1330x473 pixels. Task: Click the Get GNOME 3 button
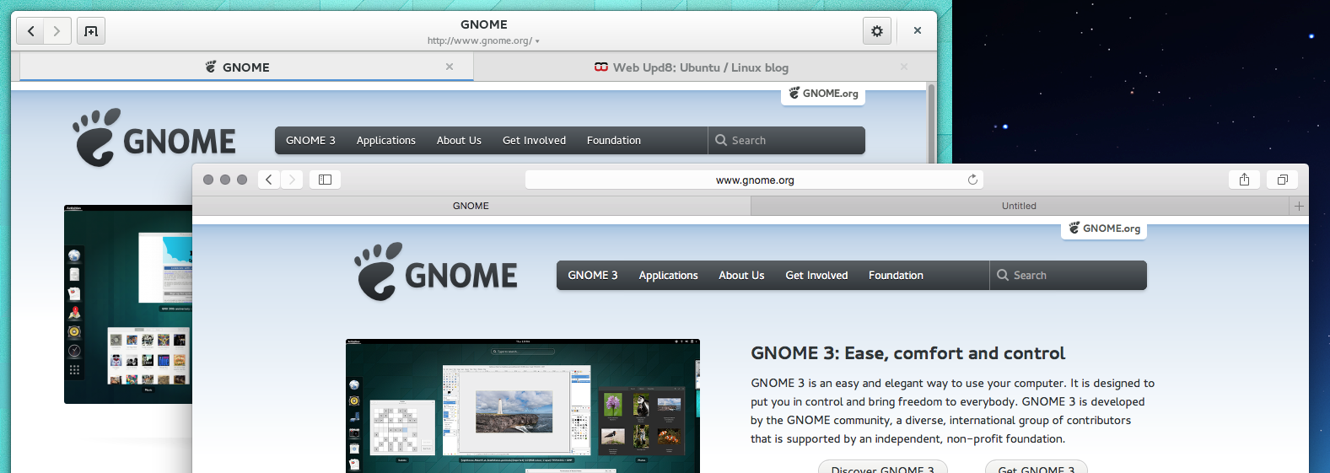[x=1037, y=468]
